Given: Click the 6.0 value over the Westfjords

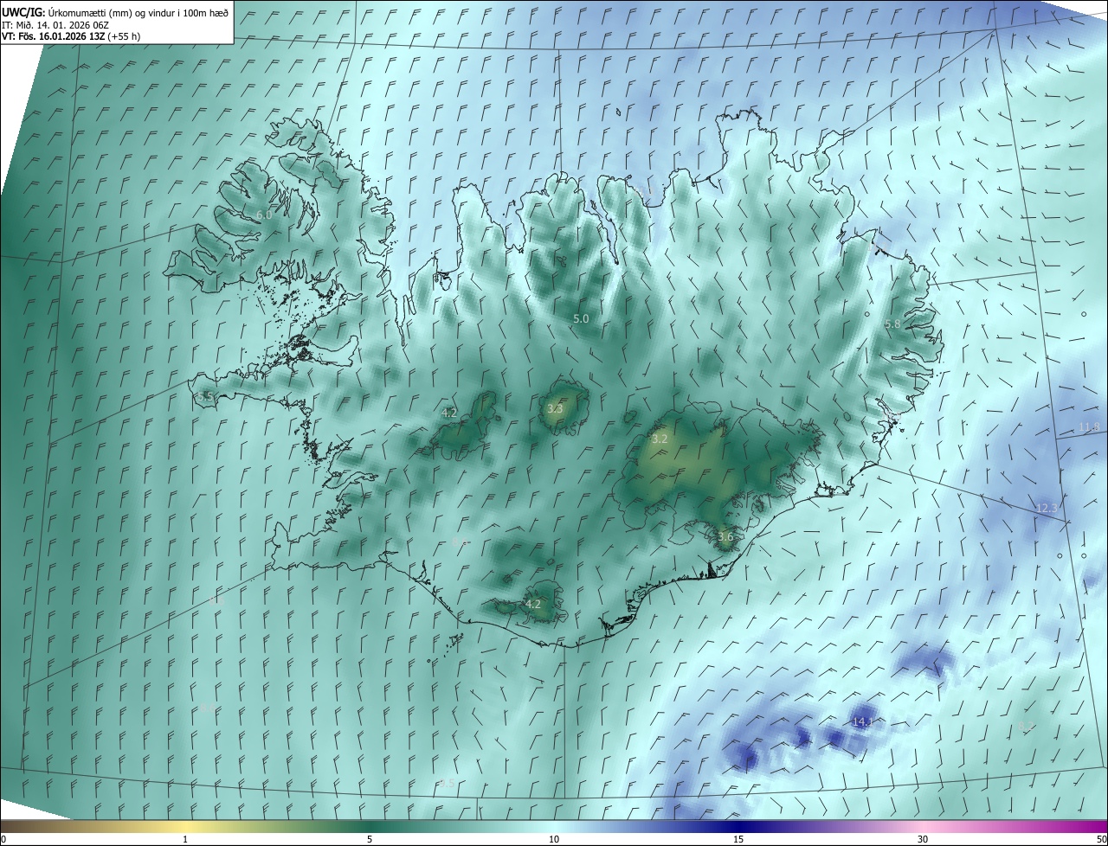Looking at the screenshot, I should [x=264, y=215].
